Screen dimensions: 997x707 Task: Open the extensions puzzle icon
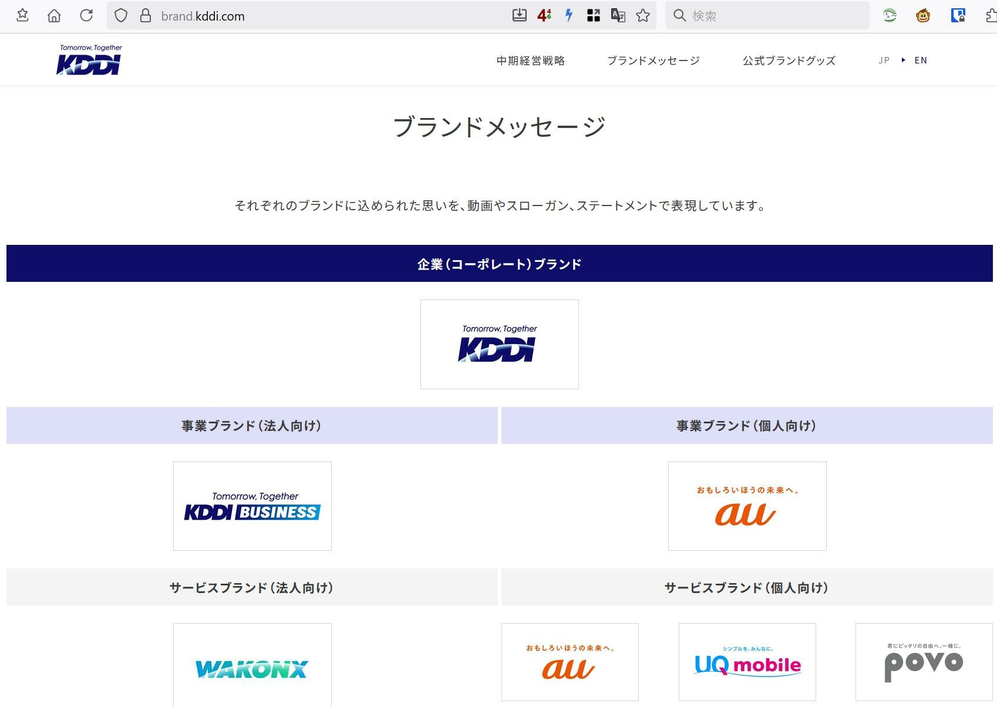[991, 16]
